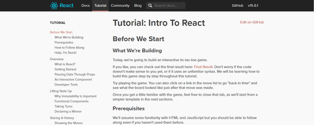Open Passing Data Through Props link

pos(75,74)
